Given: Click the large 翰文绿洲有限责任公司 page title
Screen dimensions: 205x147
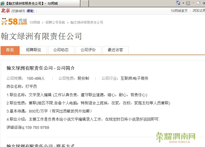Looking at the screenshot, I should point(41,36).
